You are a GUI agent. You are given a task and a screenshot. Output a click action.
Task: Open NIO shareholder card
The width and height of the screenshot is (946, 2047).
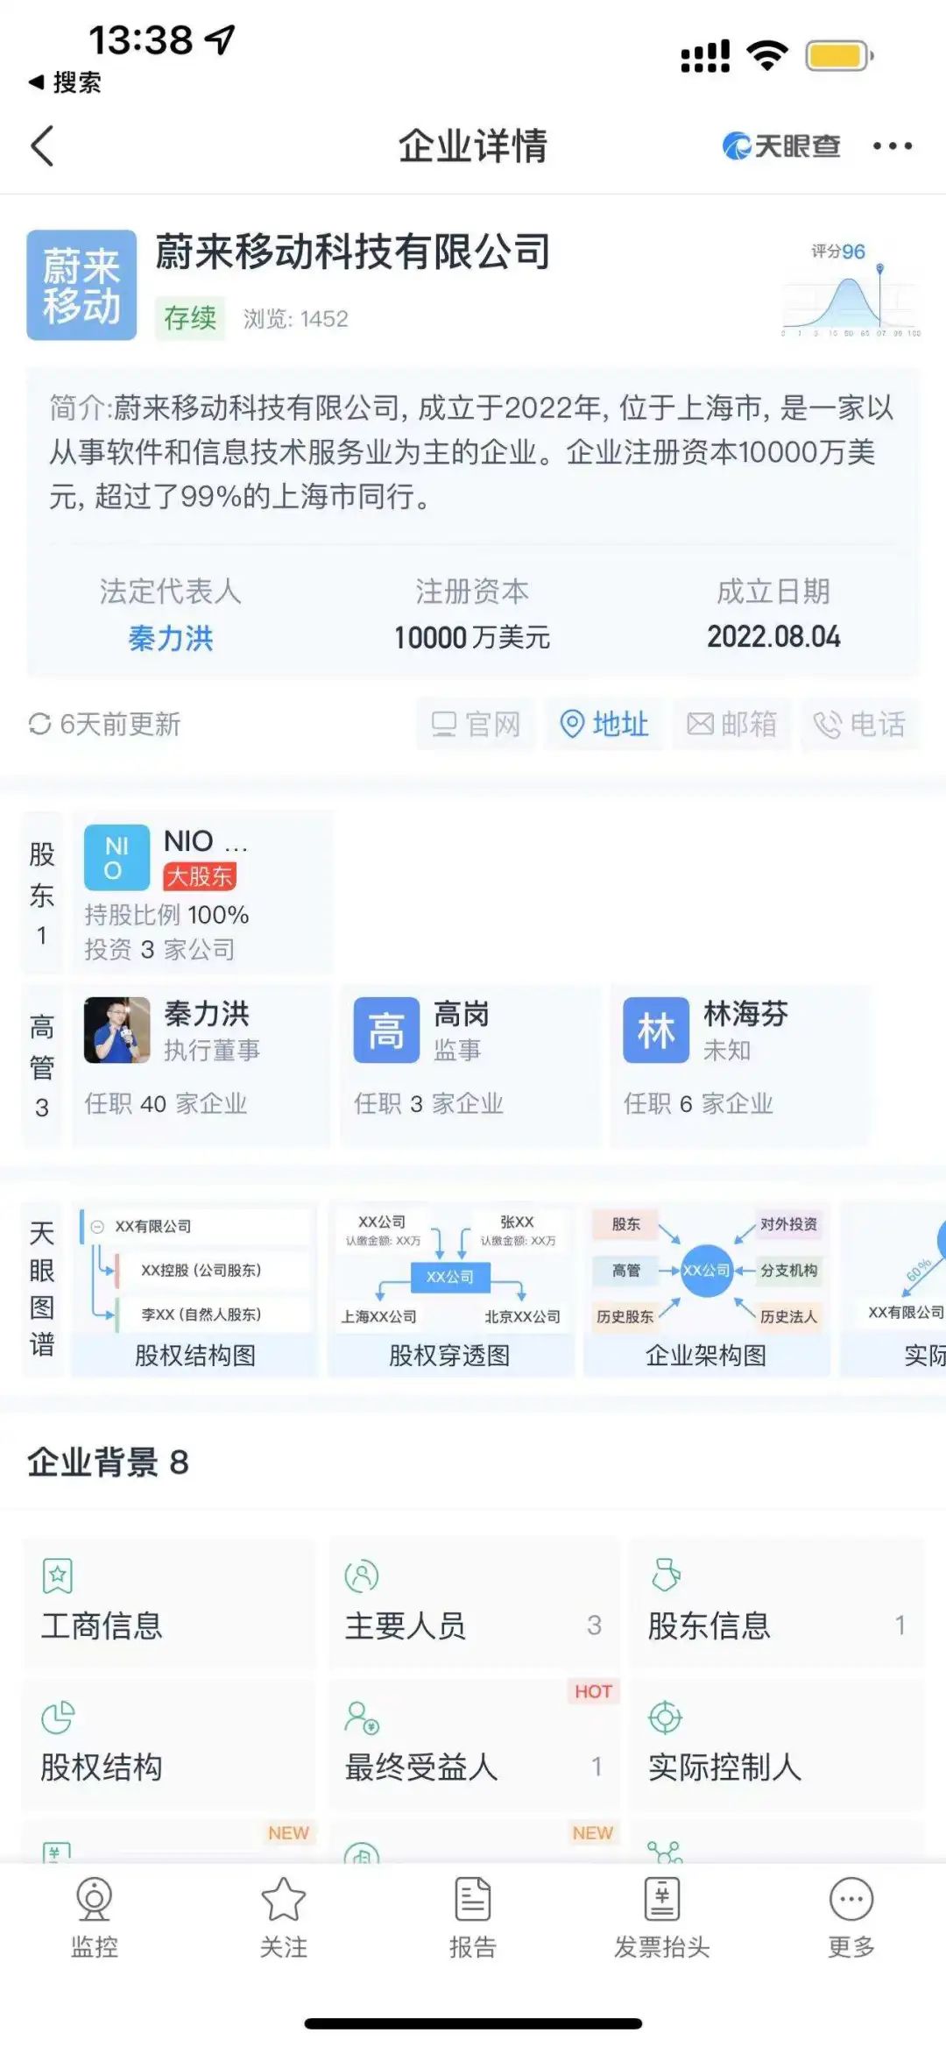201,892
